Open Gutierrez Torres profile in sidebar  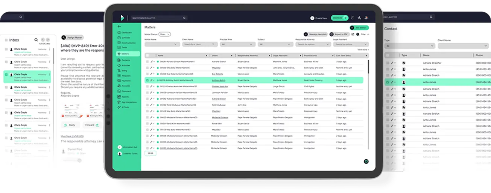(127, 154)
